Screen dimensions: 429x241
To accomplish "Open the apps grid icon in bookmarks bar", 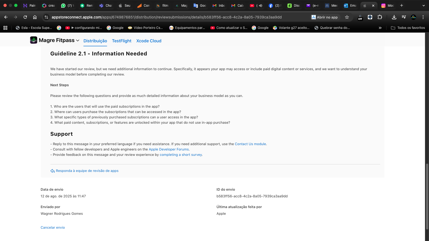I will (x=5, y=28).
